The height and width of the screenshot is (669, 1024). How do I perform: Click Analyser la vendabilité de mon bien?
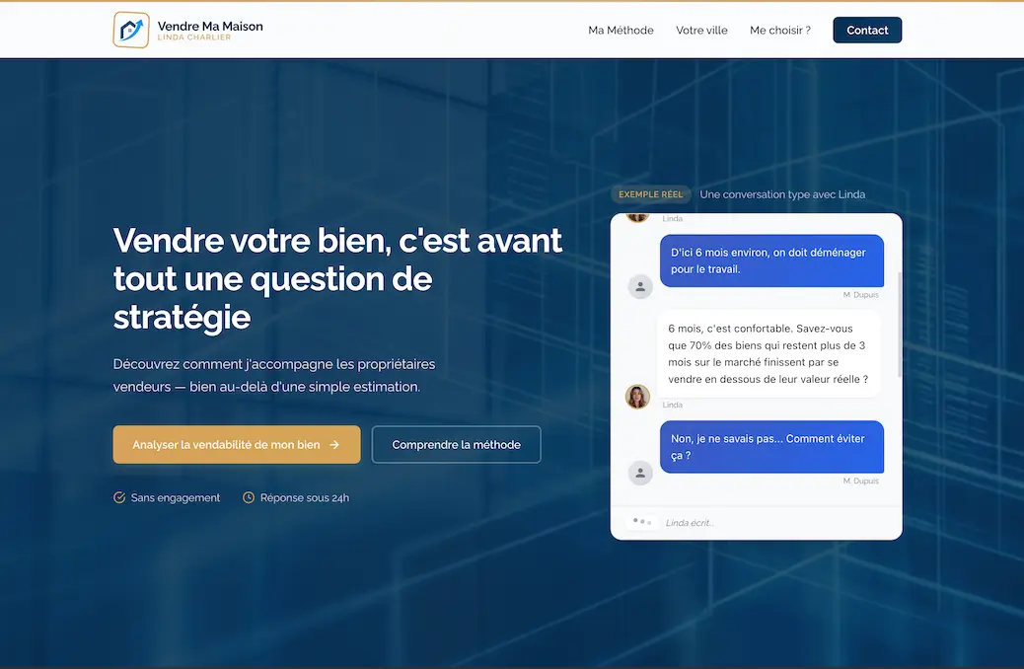[x=236, y=444]
